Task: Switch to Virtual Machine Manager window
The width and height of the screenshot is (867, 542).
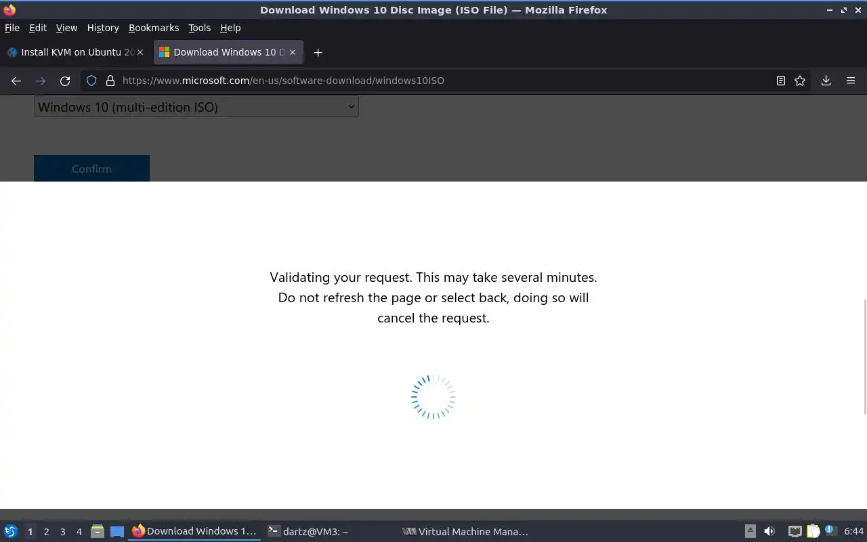Action: [x=465, y=532]
